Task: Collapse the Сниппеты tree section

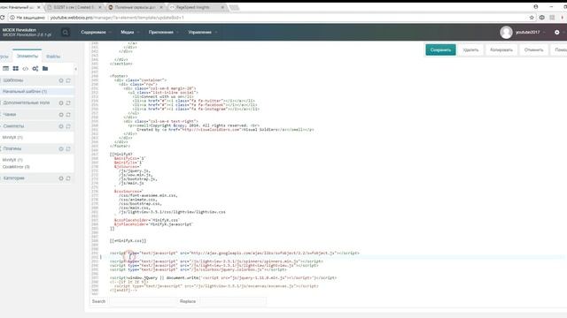Action: coord(13,126)
